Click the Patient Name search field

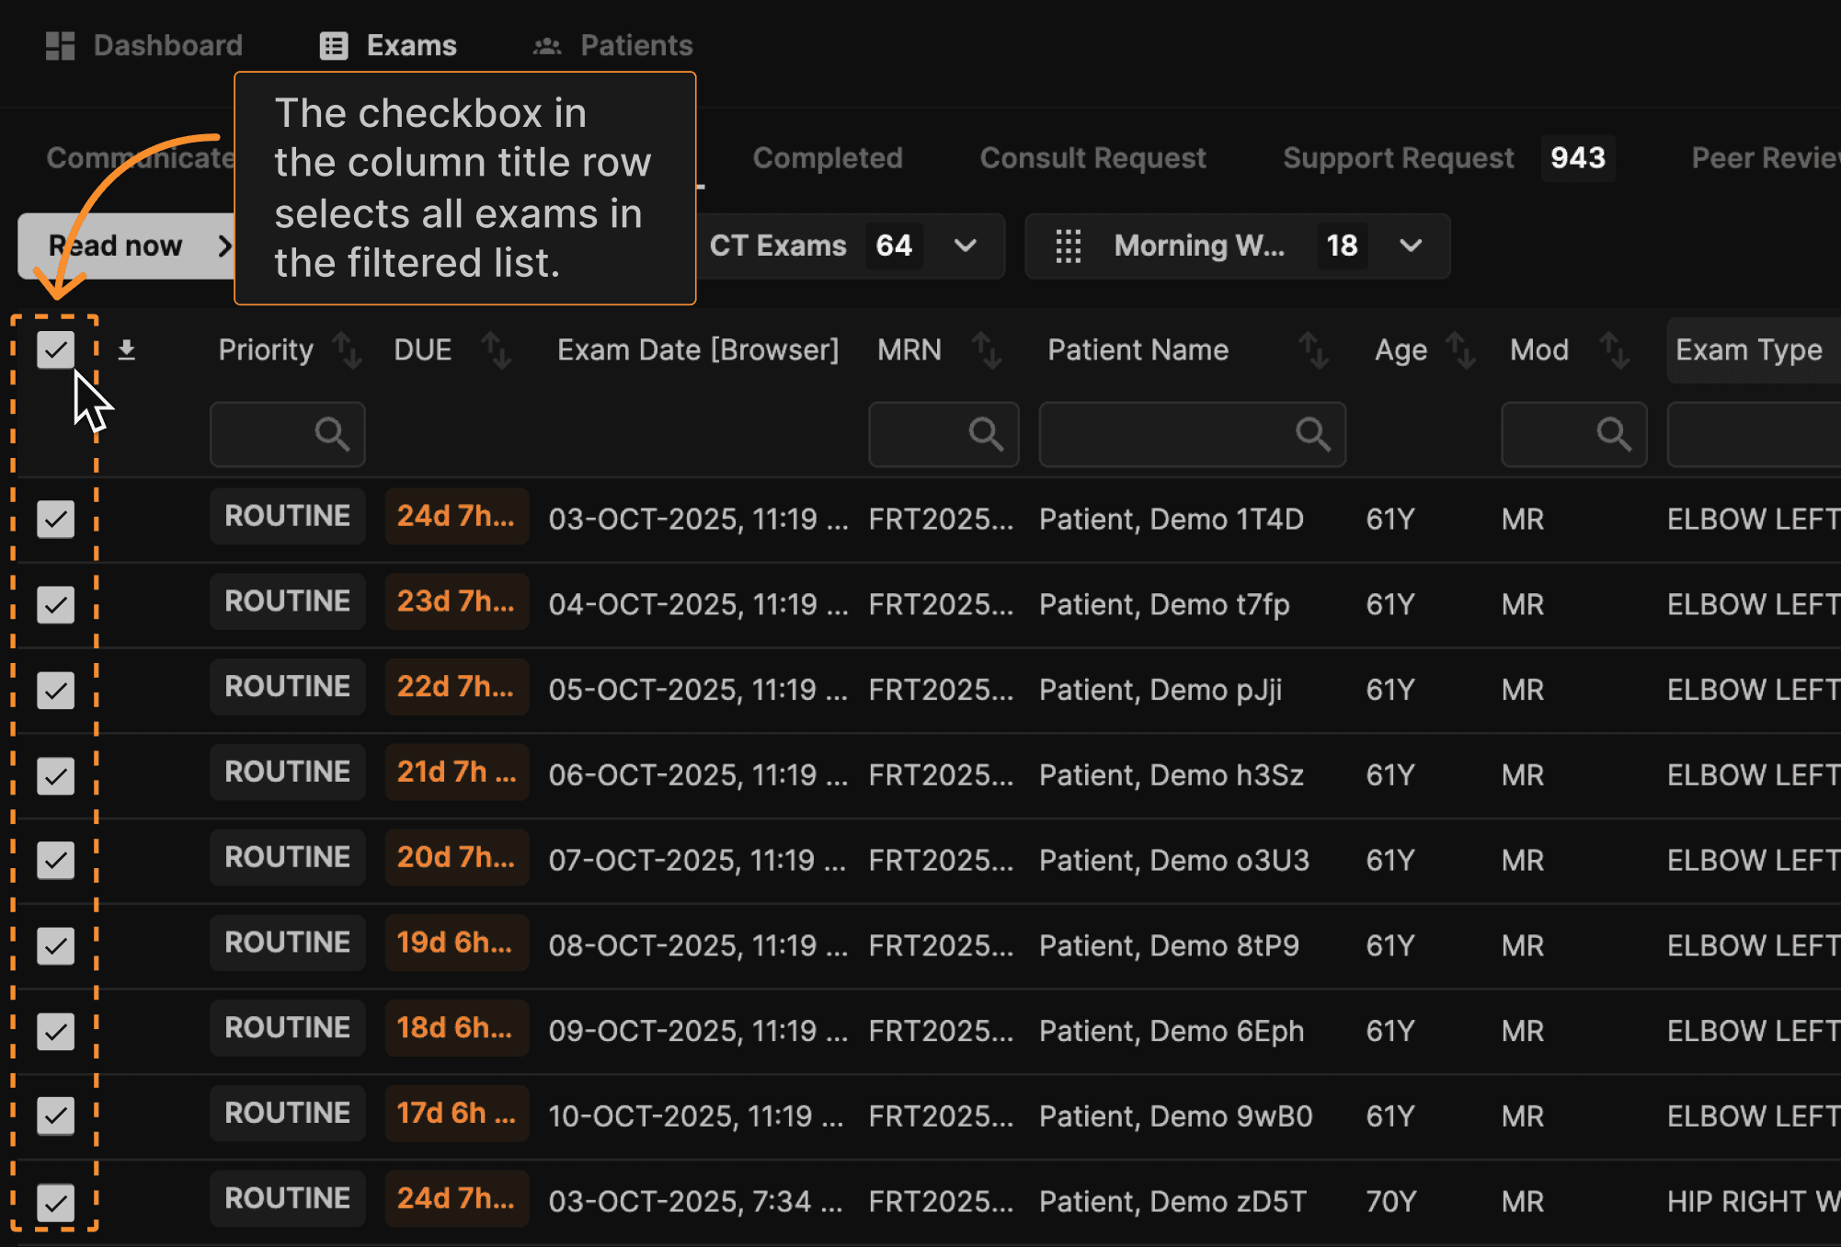pyautogui.click(x=1192, y=434)
